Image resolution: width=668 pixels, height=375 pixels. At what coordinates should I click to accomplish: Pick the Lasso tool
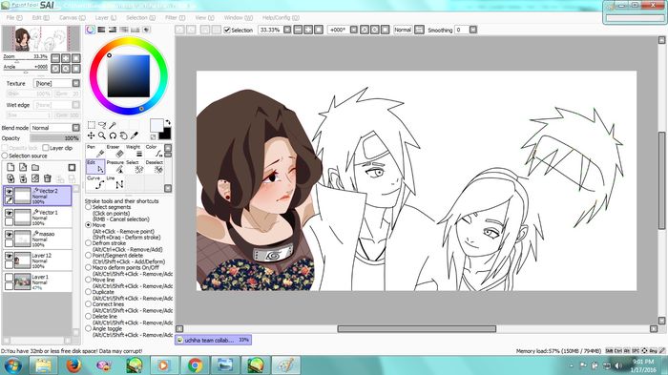click(102, 125)
